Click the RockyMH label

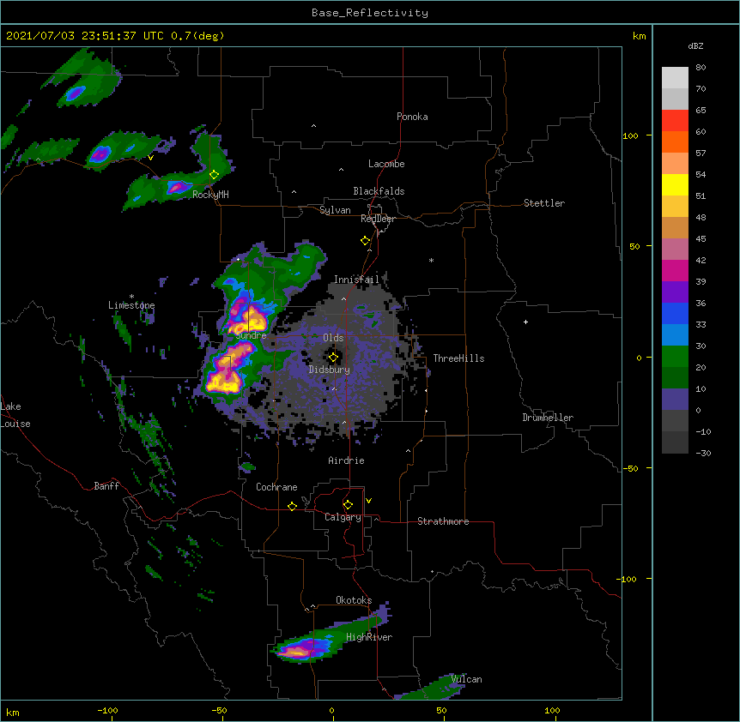tap(210, 195)
